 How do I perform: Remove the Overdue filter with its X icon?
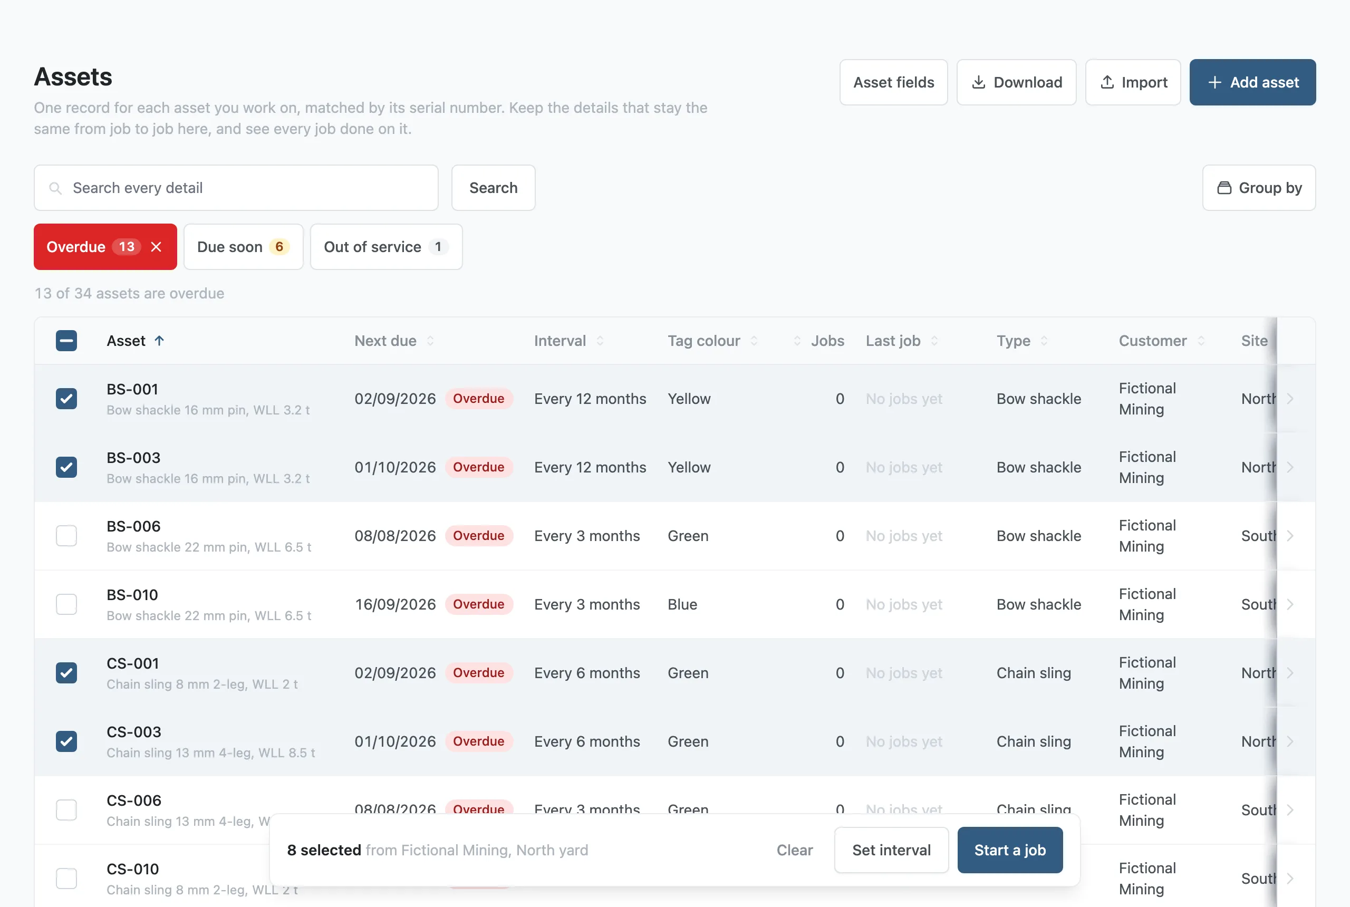point(156,247)
